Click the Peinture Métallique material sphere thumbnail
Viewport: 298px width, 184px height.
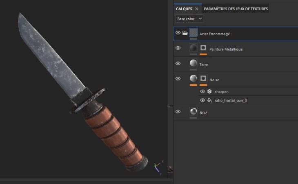(x=193, y=48)
